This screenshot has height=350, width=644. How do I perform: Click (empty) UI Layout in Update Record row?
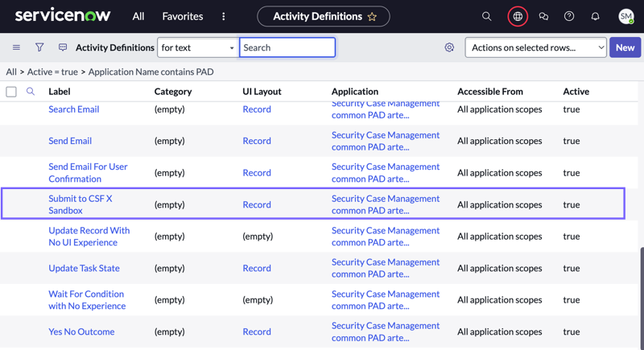[258, 237]
